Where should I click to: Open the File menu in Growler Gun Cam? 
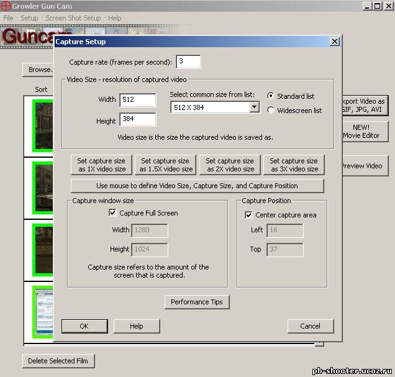click(x=8, y=18)
